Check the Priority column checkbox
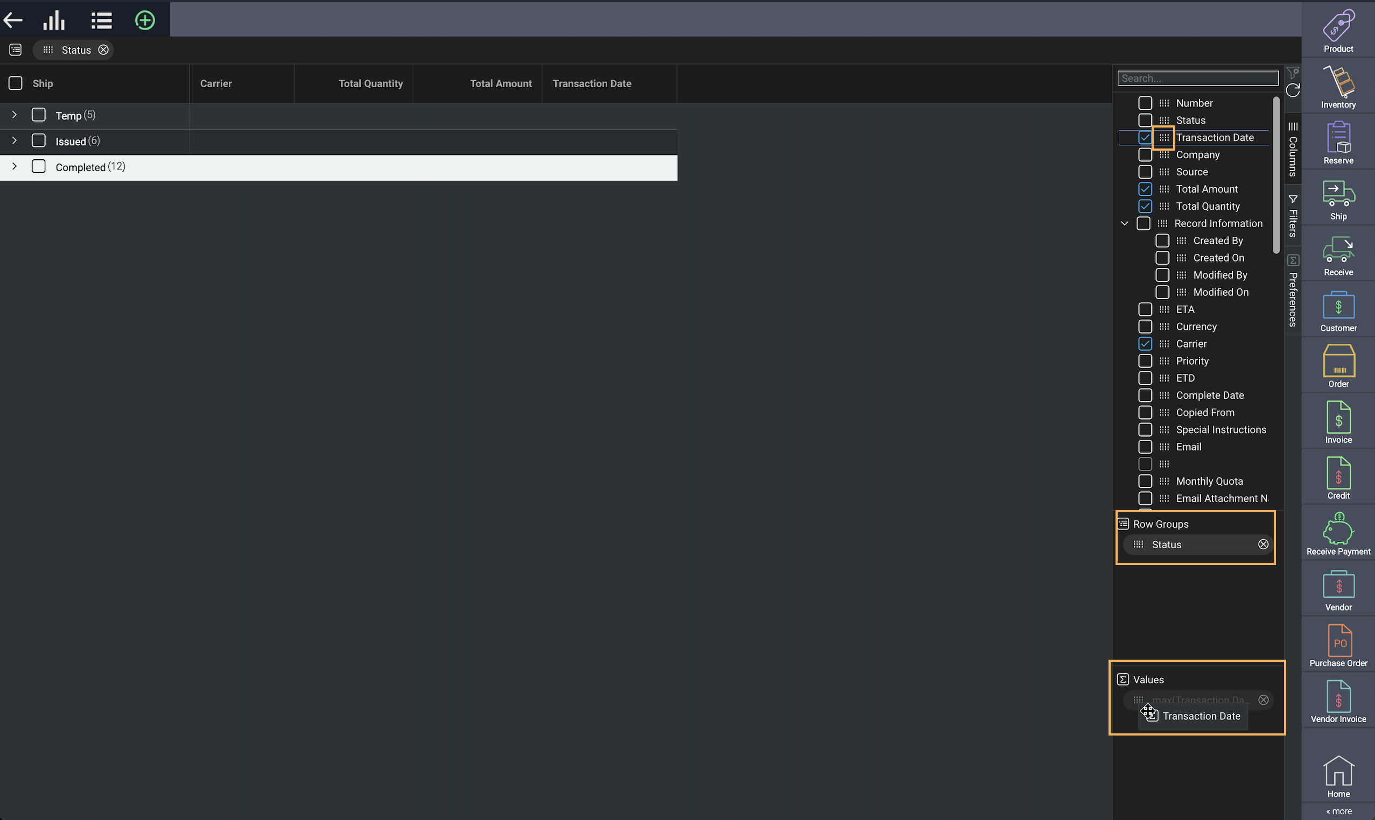This screenshot has height=820, width=1375. pyautogui.click(x=1145, y=361)
